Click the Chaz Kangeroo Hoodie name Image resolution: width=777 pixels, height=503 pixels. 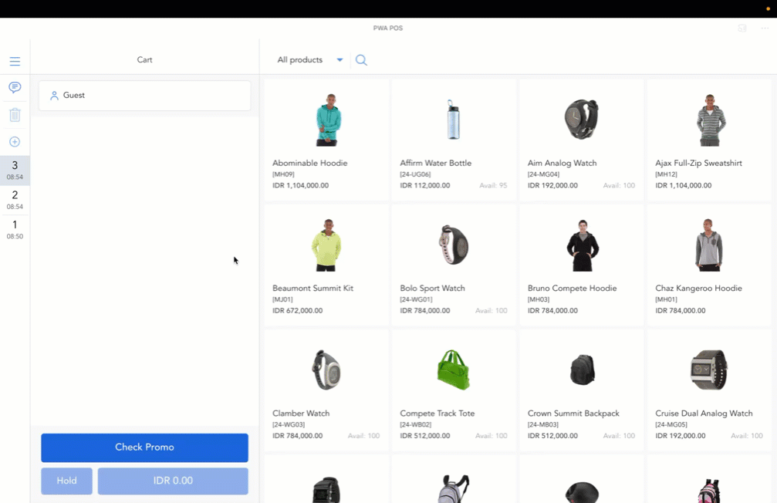point(698,288)
